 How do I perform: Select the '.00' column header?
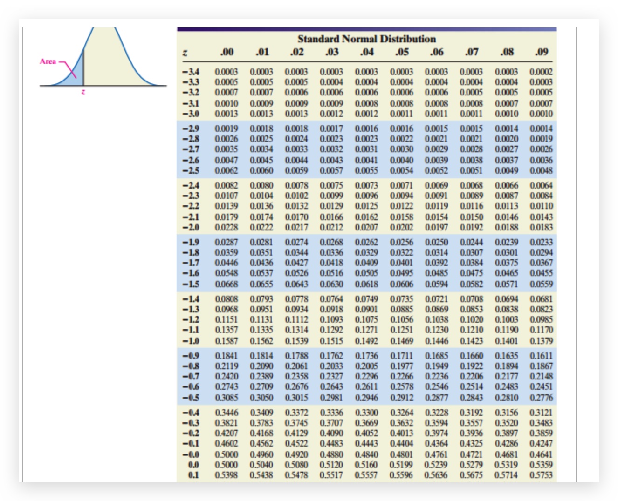[227, 52]
